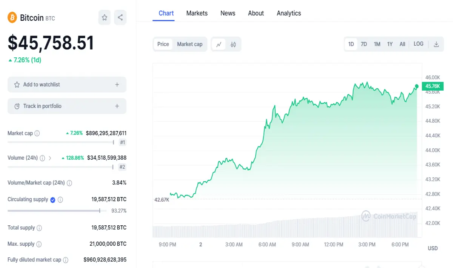Enable LOG scale on chart
Image resolution: width=453 pixels, height=268 pixels.
tap(418, 44)
